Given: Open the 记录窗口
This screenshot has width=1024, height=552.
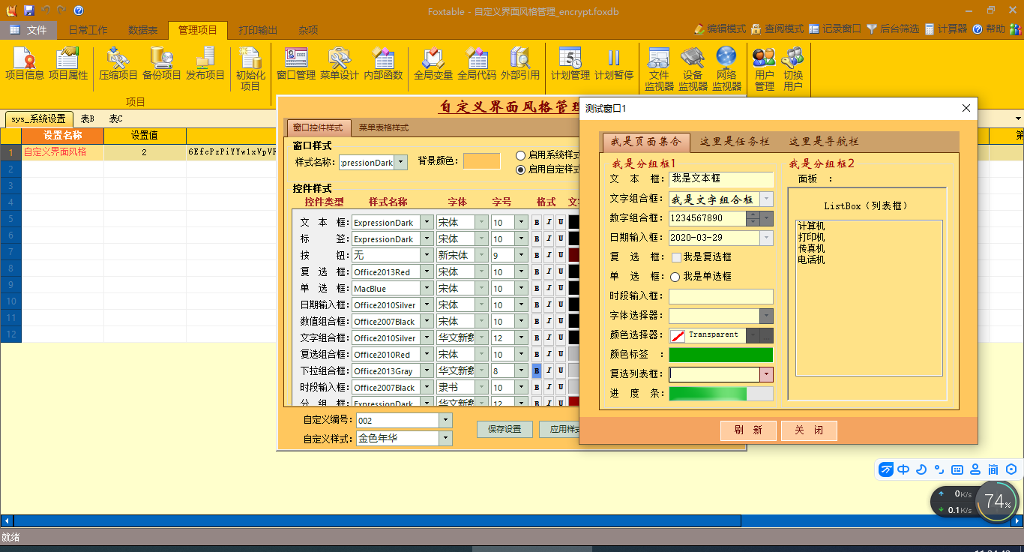Looking at the screenshot, I should click(835, 29).
